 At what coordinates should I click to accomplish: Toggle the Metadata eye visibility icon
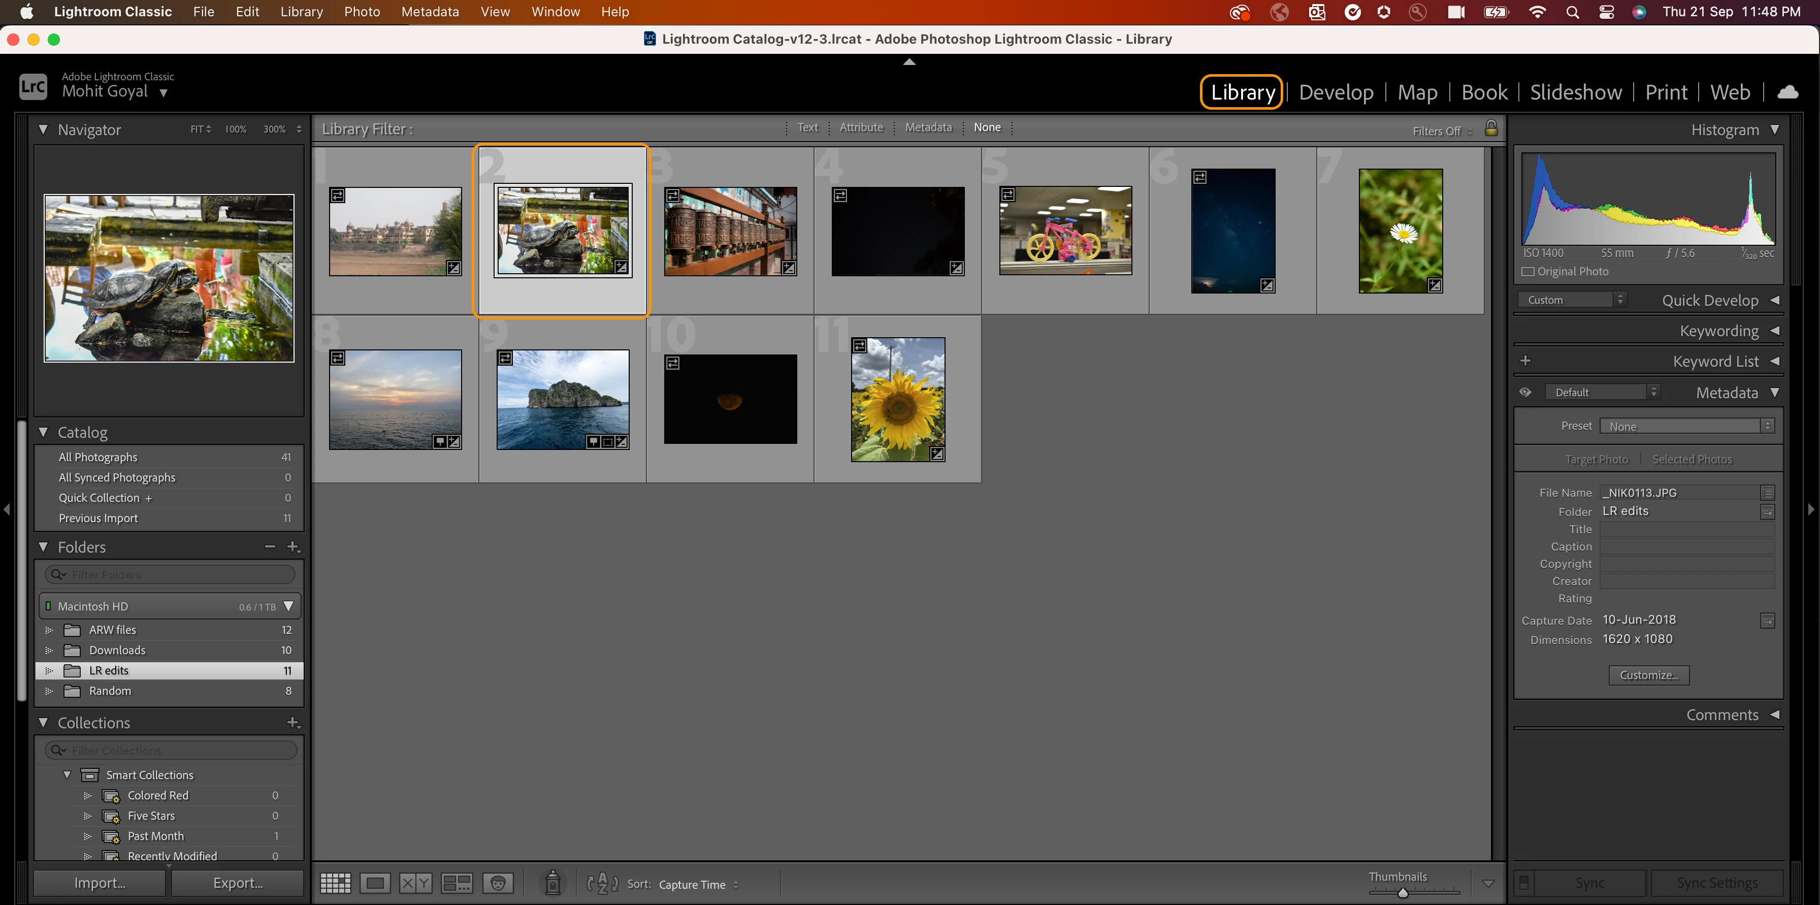pyautogui.click(x=1525, y=392)
